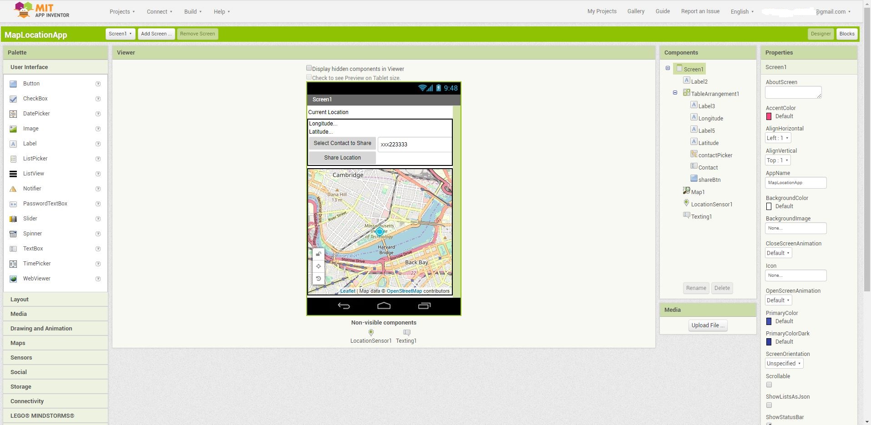Click the LocationSensor1 non-visible component icon

(x=371, y=332)
